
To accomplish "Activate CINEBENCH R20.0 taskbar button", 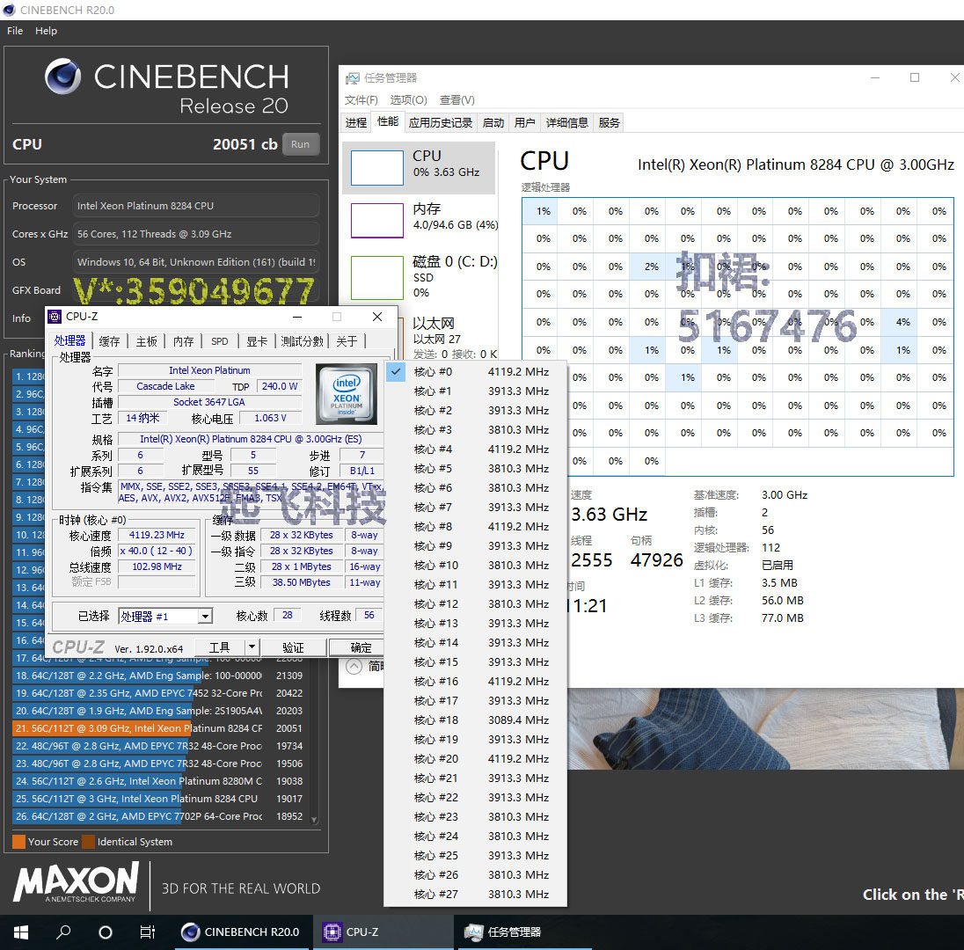I will point(244,932).
